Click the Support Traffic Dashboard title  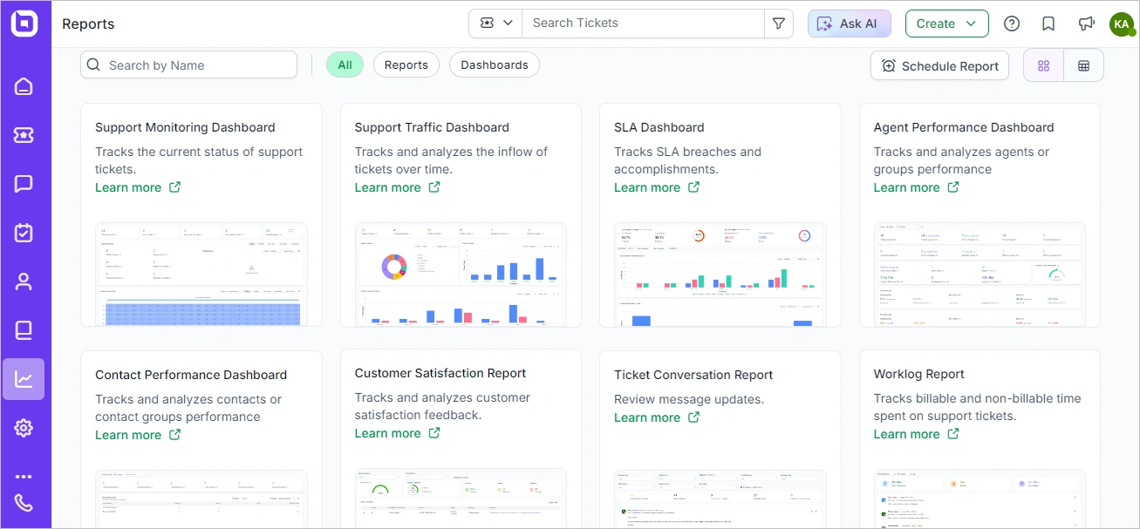click(432, 127)
